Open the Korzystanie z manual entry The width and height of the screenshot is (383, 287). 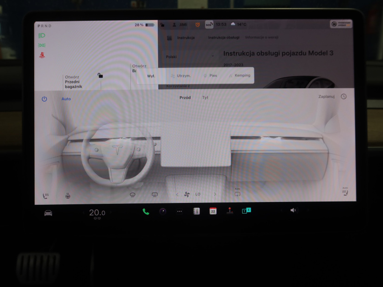[178, 86]
